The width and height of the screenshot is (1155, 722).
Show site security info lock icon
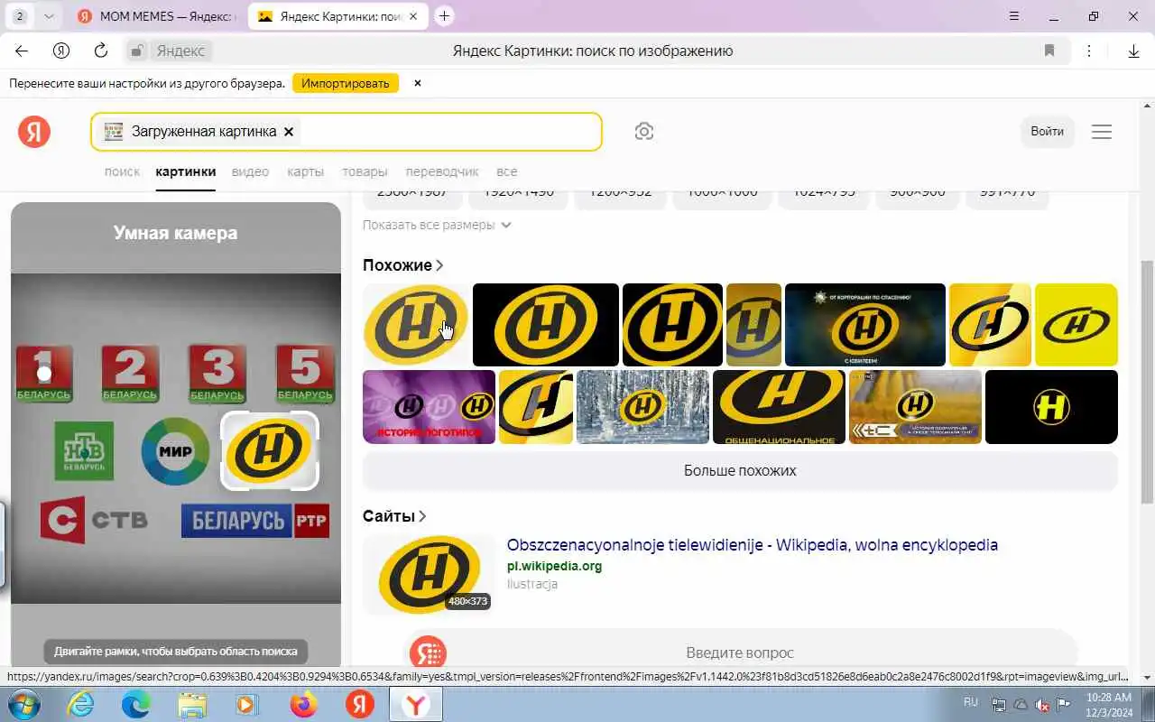pyautogui.click(x=136, y=51)
